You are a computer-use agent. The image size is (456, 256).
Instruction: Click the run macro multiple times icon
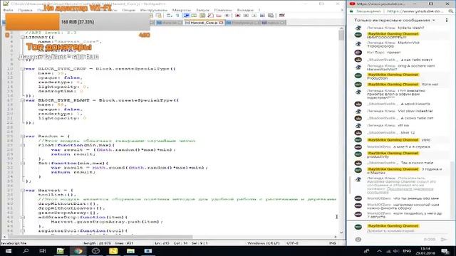(x=262, y=16)
